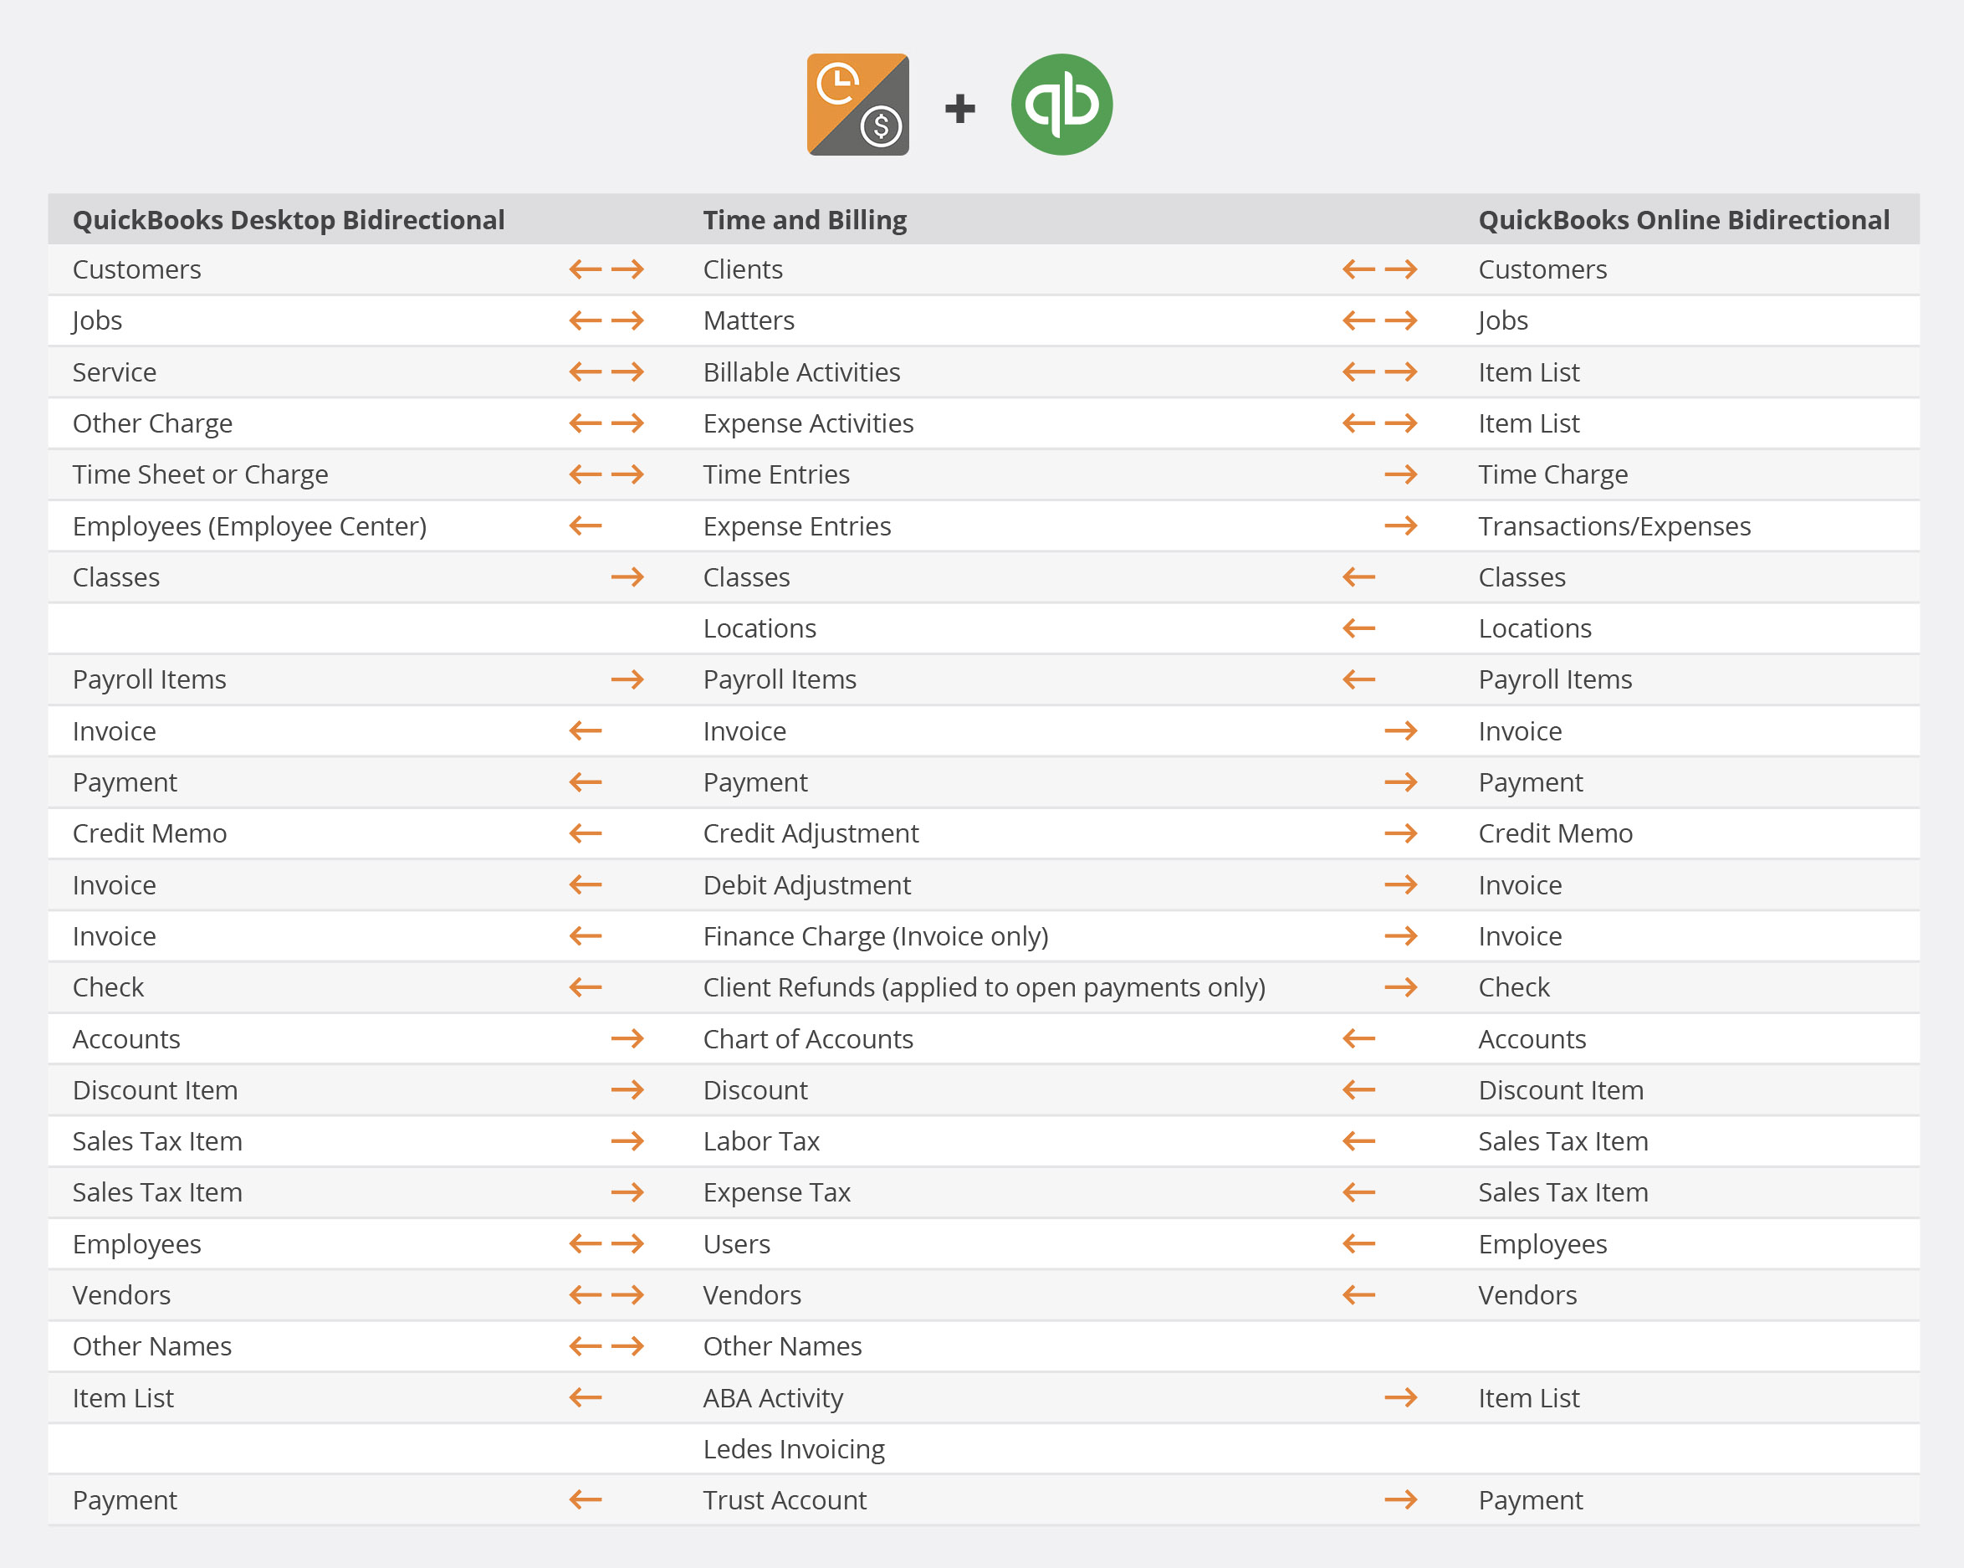Select the Time Sheet or Charge entry

point(200,474)
